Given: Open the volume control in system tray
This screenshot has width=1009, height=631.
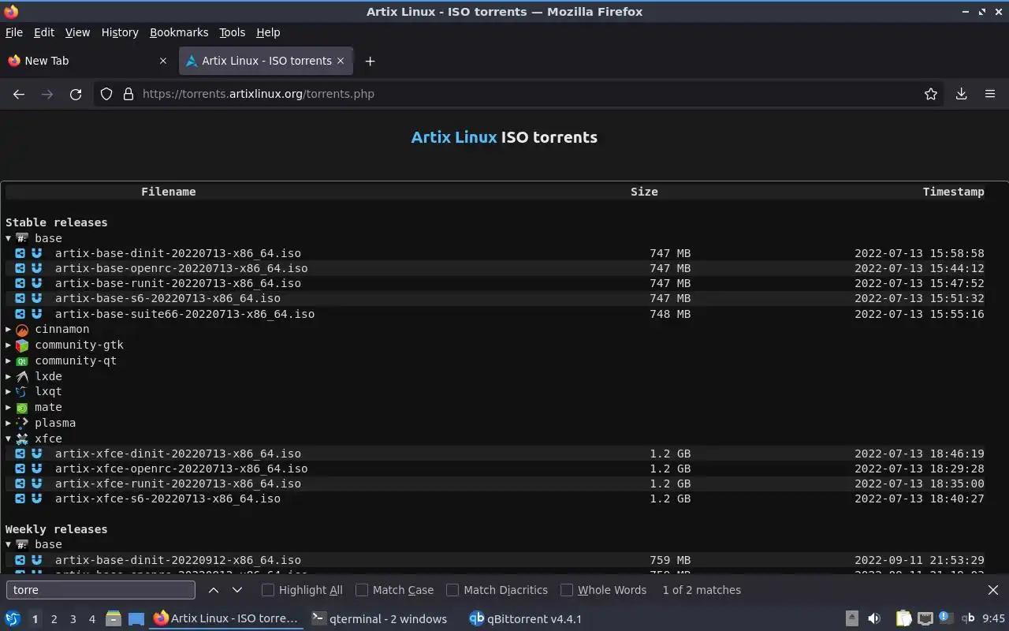Looking at the screenshot, I should [874, 619].
